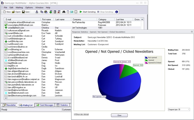Image resolution: width=194 pixels, height=120 pixels.
Task: Open the Diagram type dropdown
Action: pyautogui.click(x=179, y=109)
